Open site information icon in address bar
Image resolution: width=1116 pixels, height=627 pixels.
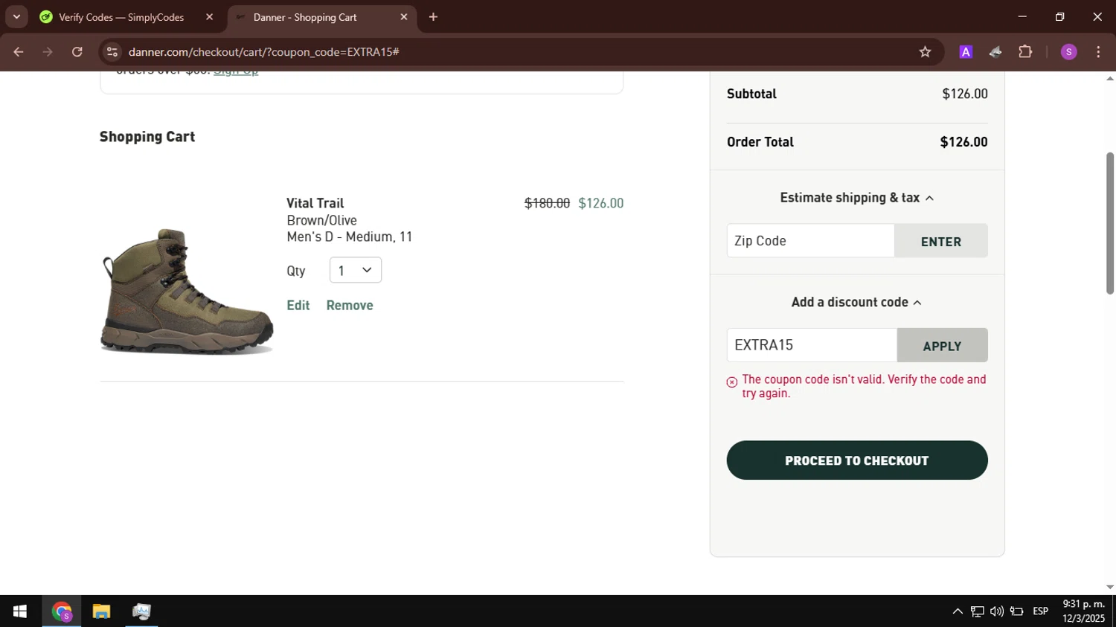pos(112,52)
